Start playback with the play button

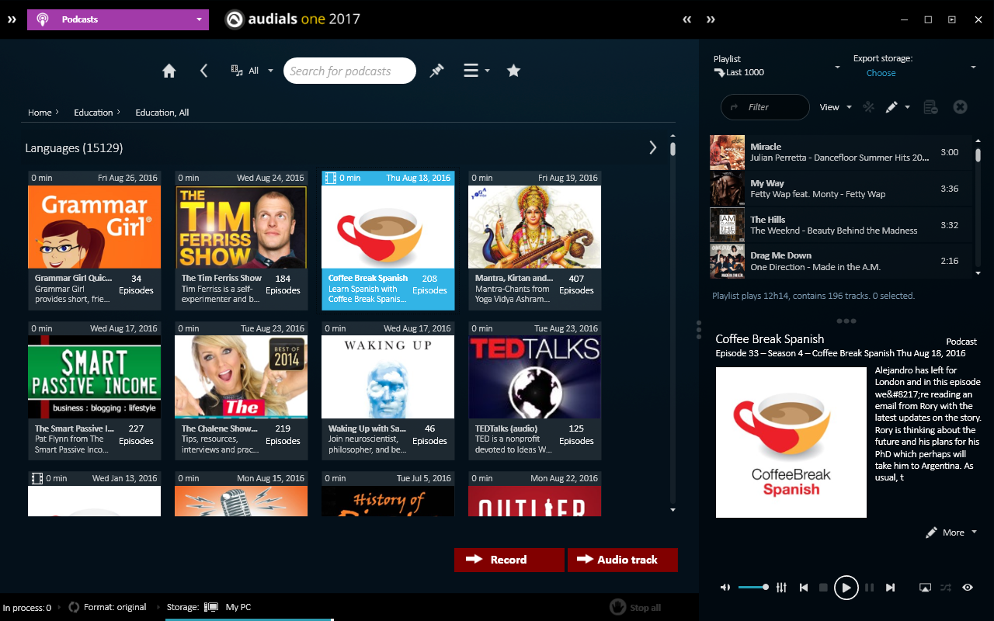coord(846,588)
